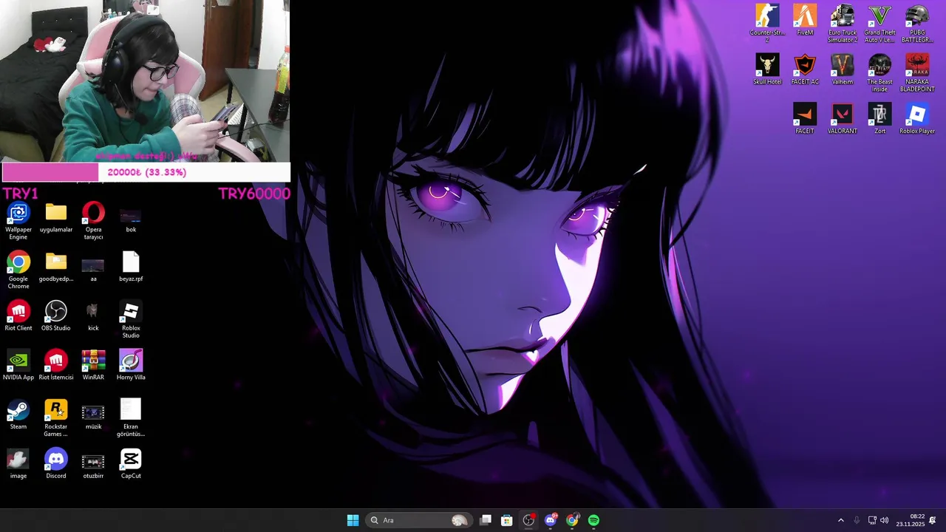The image size is (946, 532).
Task: Open The Beast Inside shortcut
Action: [x=879, y=73]
